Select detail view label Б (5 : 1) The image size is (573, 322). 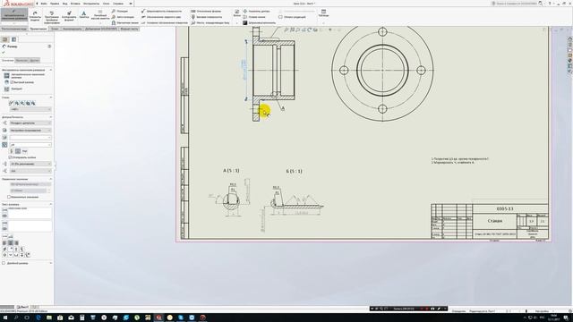(x=295, y=171)
